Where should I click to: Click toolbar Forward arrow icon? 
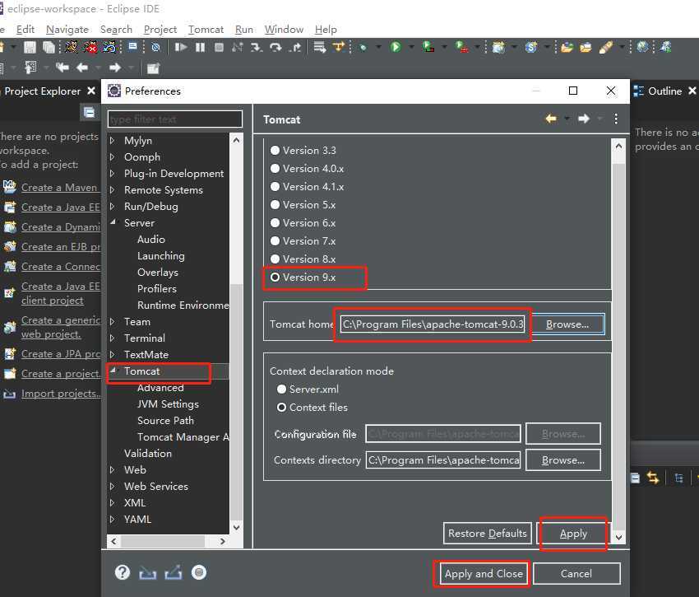[x=115, y=68]
